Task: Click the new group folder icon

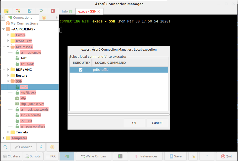Action: (6, 11)
